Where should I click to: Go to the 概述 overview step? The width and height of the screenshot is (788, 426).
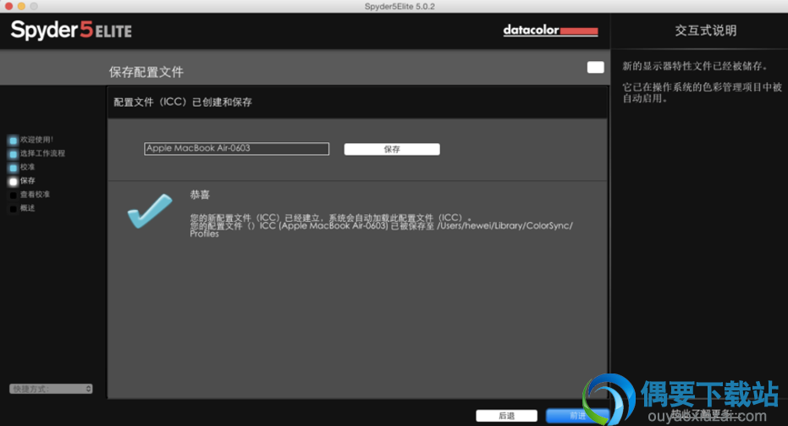(22, 207)
